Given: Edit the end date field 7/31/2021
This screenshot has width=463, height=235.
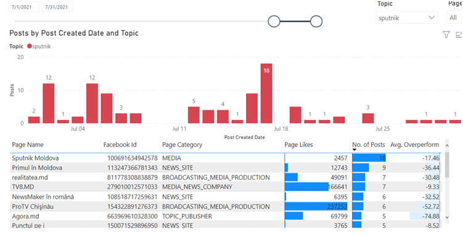Looking at the screenshot, I should (x=57, y=7).
